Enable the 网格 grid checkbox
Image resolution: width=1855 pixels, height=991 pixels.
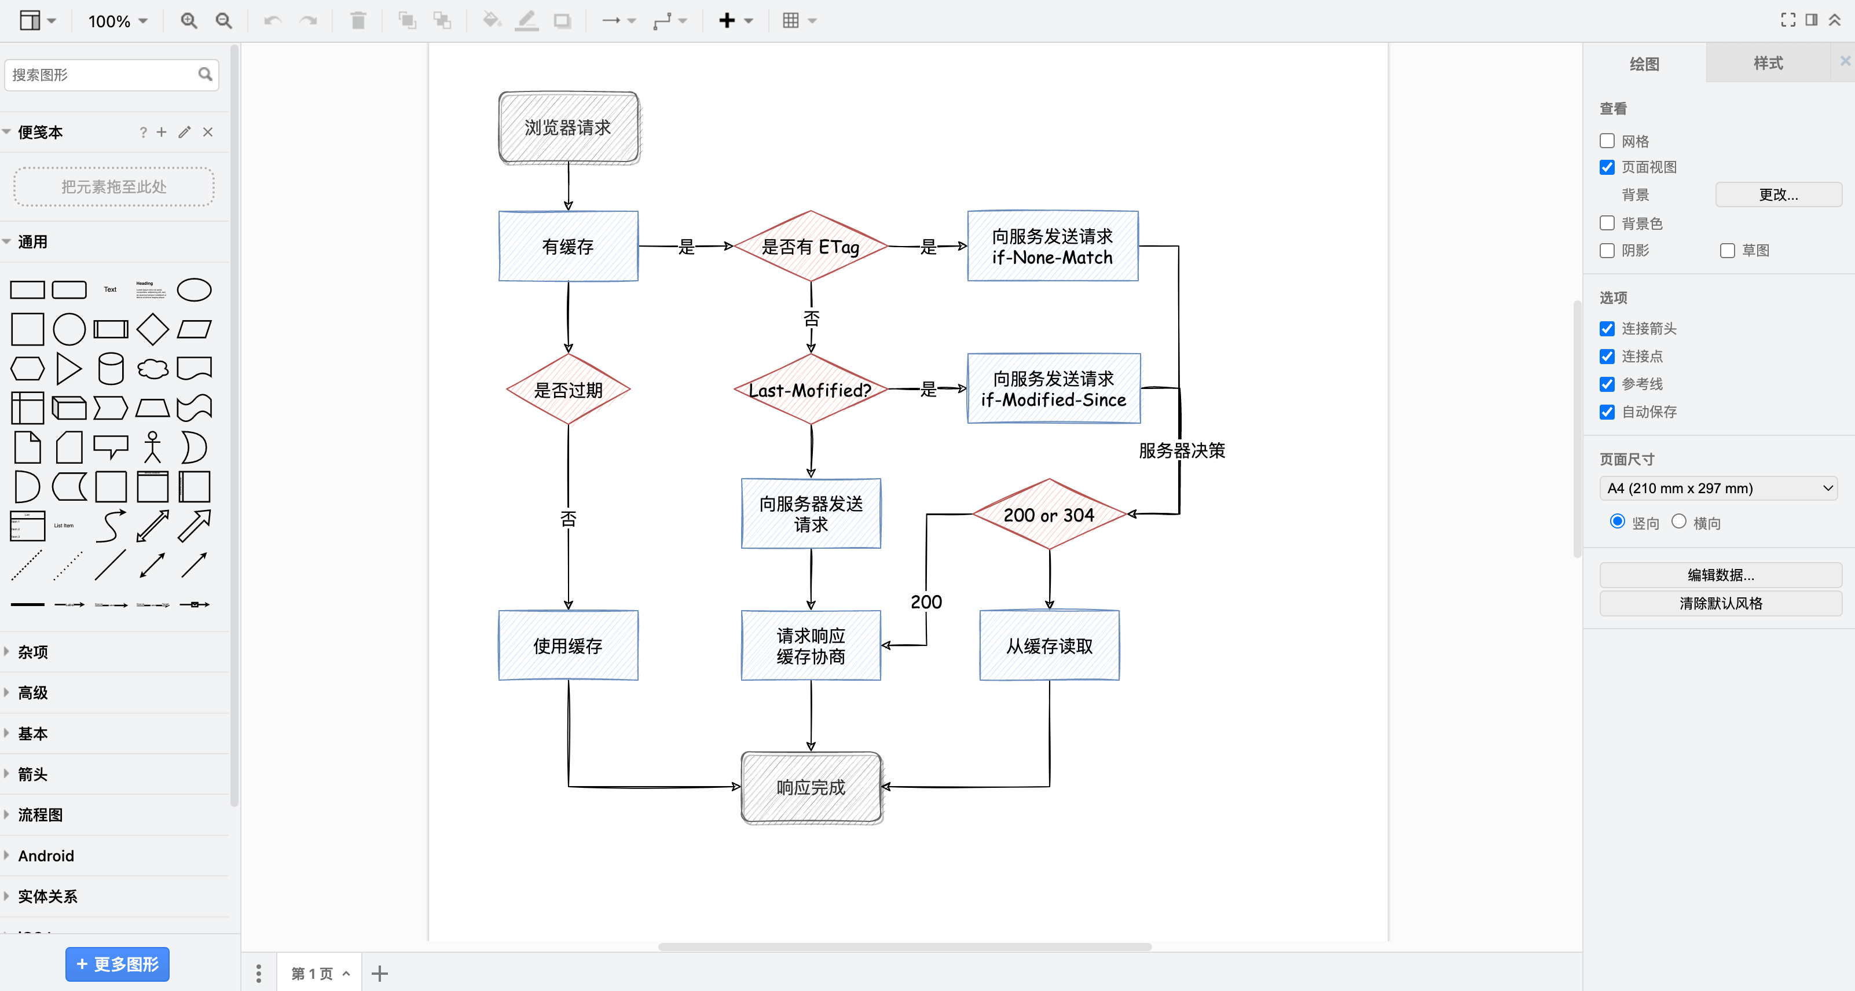(1607, 141)
